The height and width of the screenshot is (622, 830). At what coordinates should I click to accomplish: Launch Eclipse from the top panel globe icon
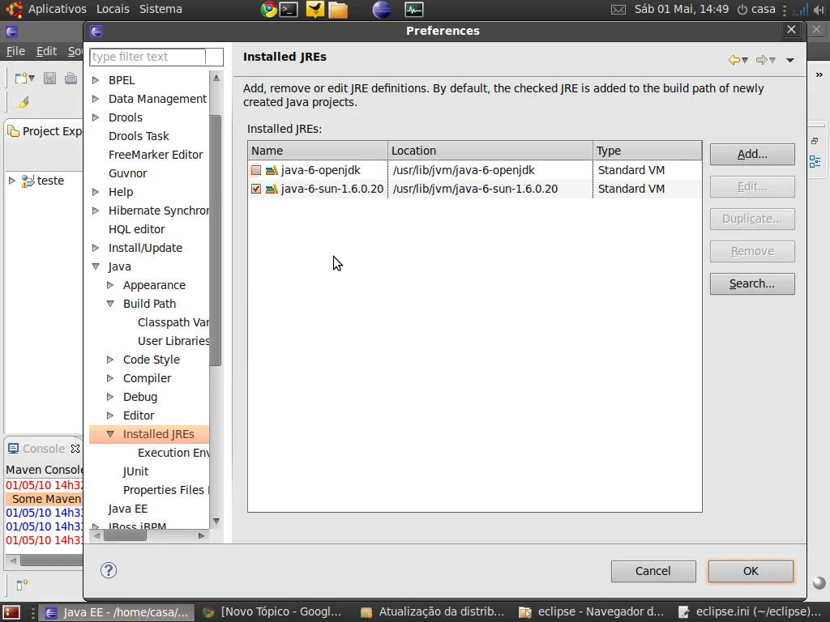click(381, 9)
